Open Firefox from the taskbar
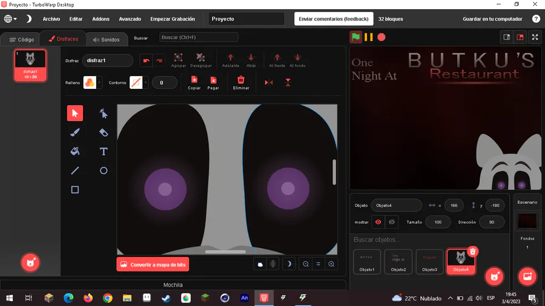The height and width of the screenshot is (306, 545). tap(88, 298)
